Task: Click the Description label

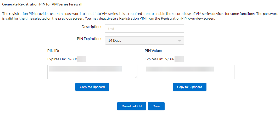Action: click(x=91, y=27)
